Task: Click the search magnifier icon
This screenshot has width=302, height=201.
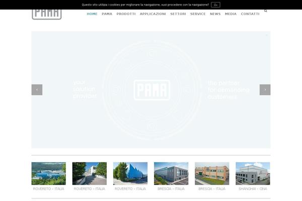Action: tap(266, 11)
